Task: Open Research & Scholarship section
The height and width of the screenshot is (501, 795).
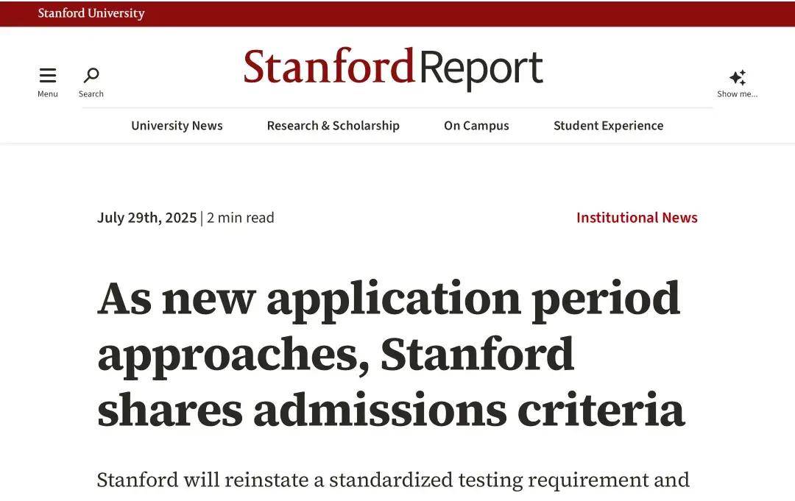Action: (x=333, y=126)
